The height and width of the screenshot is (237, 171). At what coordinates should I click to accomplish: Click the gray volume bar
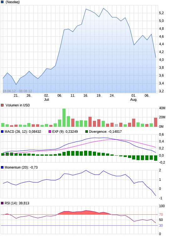(x=116, y=125)
